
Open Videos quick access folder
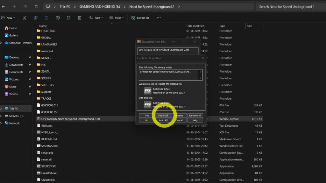(11, 94)
